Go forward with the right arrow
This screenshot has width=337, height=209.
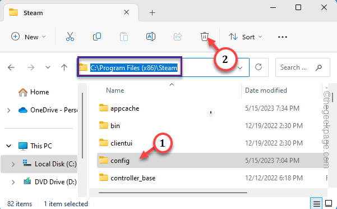pos(31,67)
